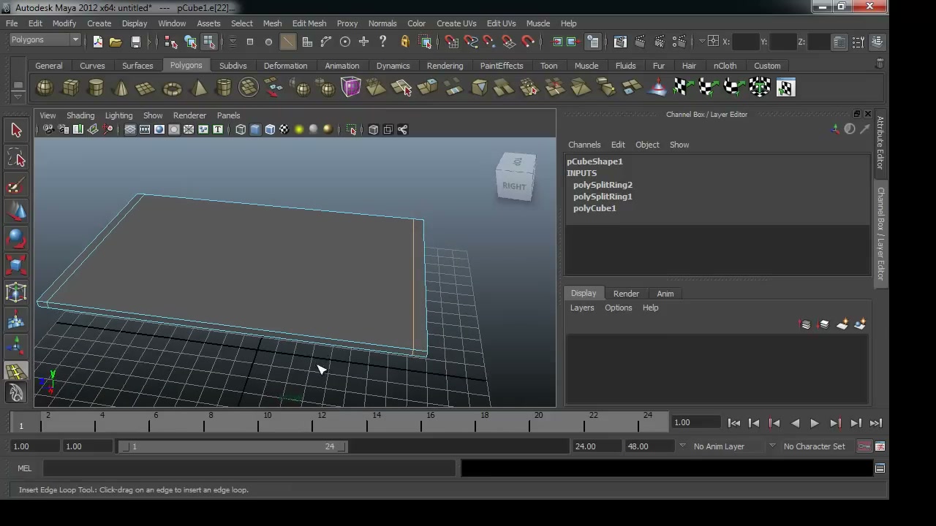Click frame 12 on the time slider
Screen dimensions: 936x526
321,423
